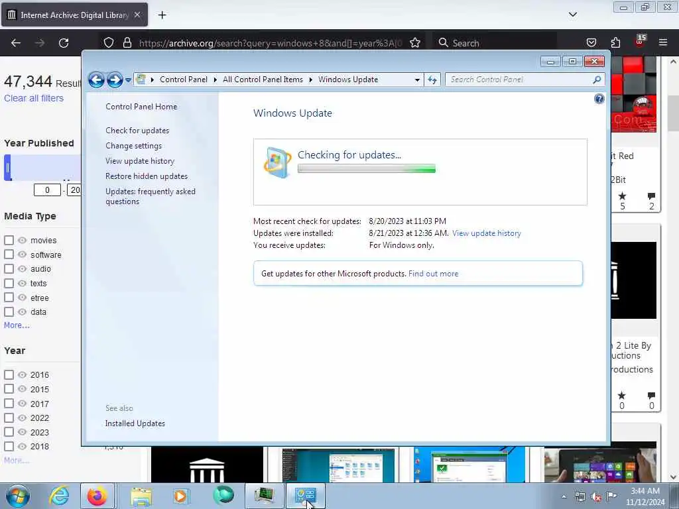
Task: Open new tab with plus button
Action: pos(162,15)
